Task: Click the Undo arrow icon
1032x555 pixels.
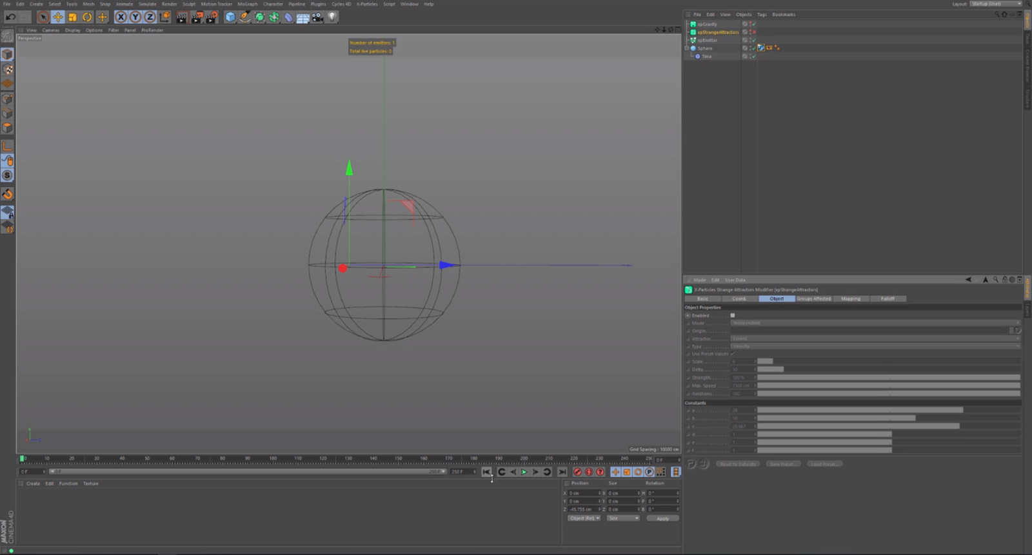Action: pos(10,17)
